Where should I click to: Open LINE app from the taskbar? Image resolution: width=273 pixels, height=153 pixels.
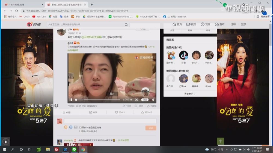74,149
